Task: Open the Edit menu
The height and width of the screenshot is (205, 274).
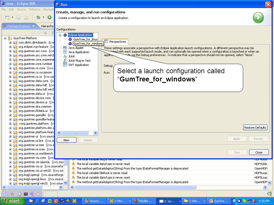Action: tap(11, 9)
